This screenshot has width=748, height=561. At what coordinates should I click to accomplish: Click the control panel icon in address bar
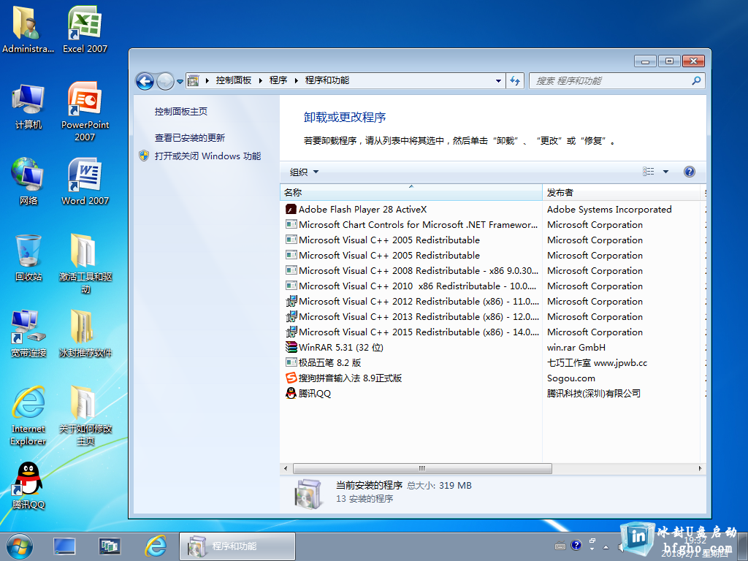tap(193, 80)
